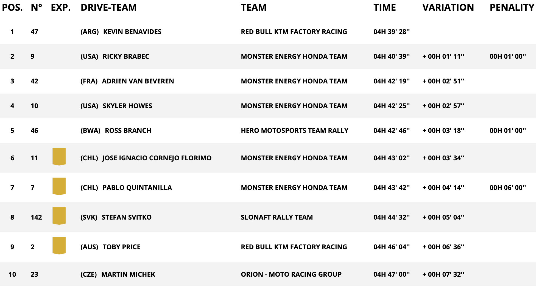Viewport: 536px width, 286px height.
Task: Open Kevin Benavides rider entry
Action: [x=132, y=32]
